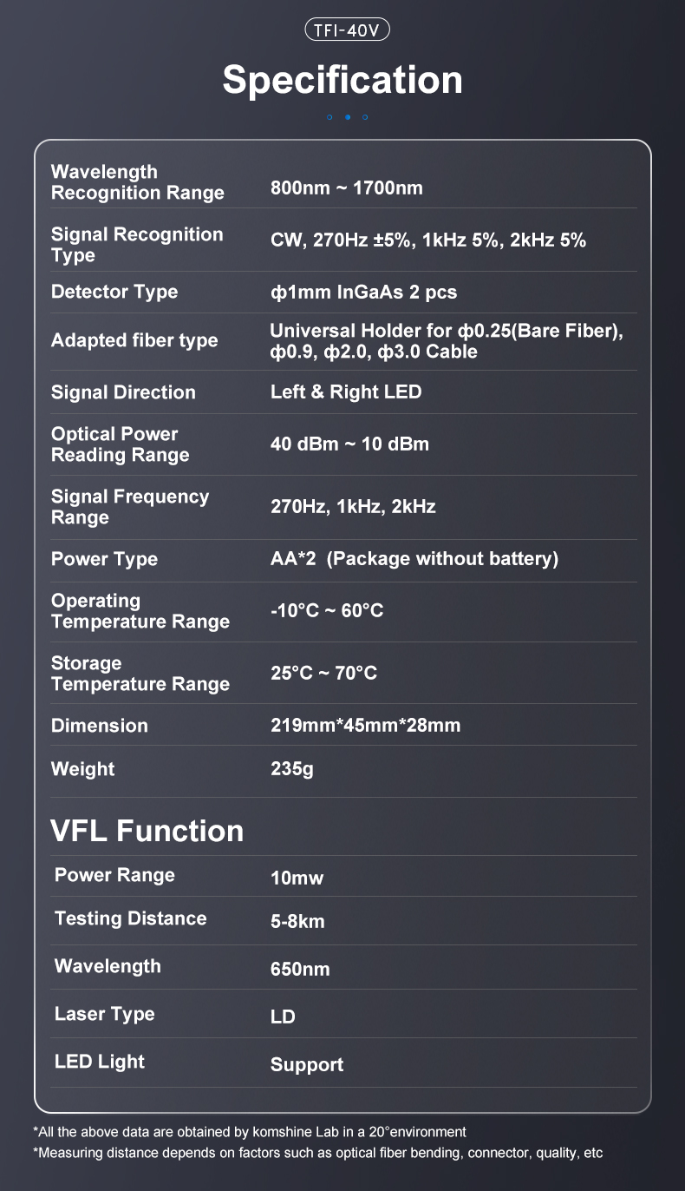This screenshot has width=685, height=1191.
Task: Select the 5-8km testing distance value
Action: (297, 921)
